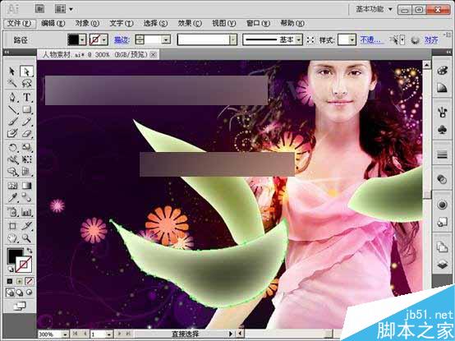Select the Line Segment tool
Viewport: 455px width, 341px height.
click(12, 109)
